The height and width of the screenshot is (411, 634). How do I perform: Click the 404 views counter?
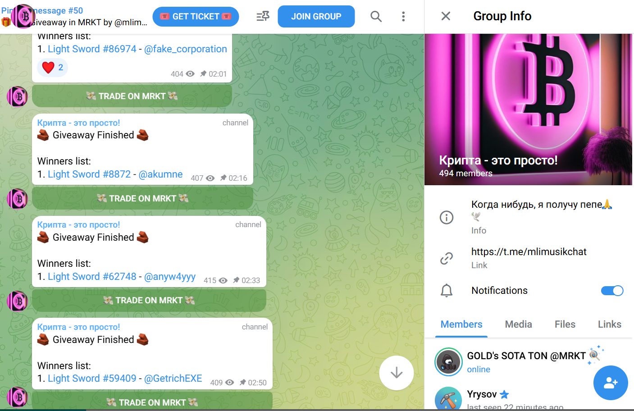point(182,74)
